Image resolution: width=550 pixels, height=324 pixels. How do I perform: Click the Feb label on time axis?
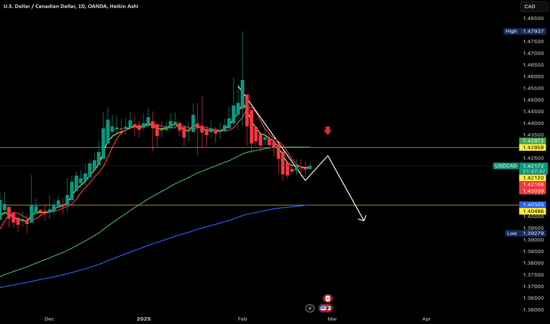[x=243, y=319]
